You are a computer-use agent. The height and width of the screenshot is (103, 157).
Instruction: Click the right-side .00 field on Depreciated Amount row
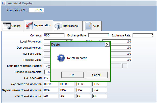121,48
